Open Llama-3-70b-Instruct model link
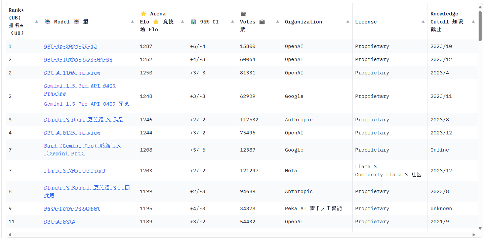 click(x=75, y=171)
